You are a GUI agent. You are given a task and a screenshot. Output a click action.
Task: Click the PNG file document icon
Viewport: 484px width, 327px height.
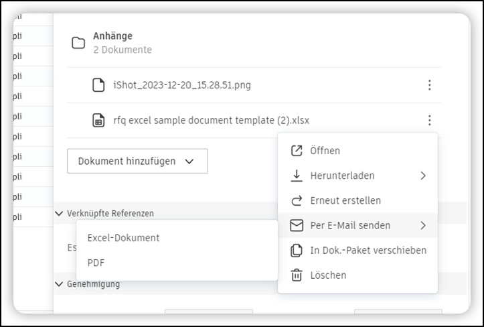pos(98,85)
